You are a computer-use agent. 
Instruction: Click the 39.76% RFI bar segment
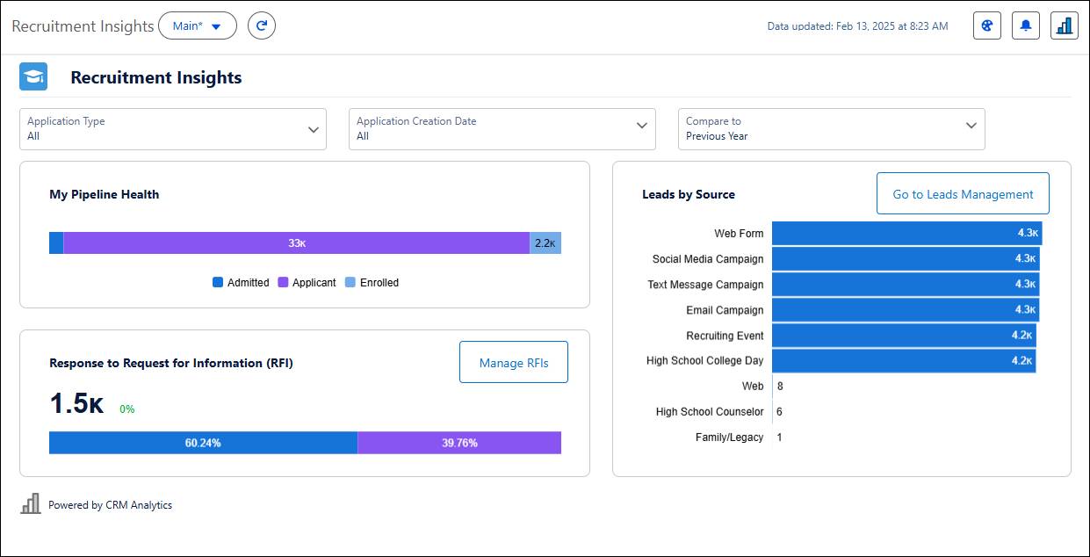[x=459, y=443]
